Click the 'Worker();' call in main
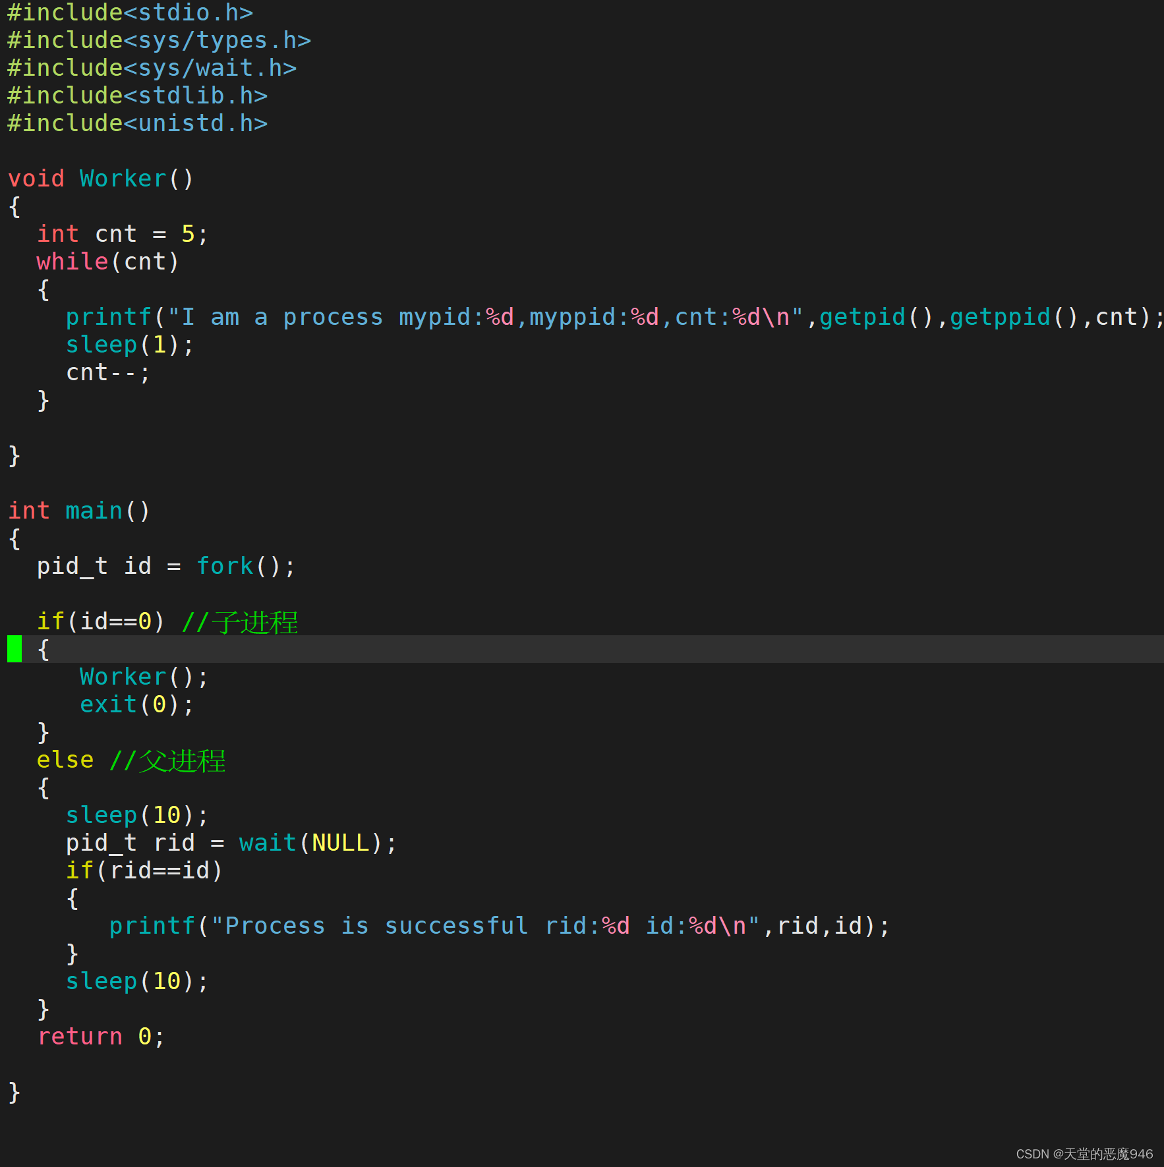 144,677
